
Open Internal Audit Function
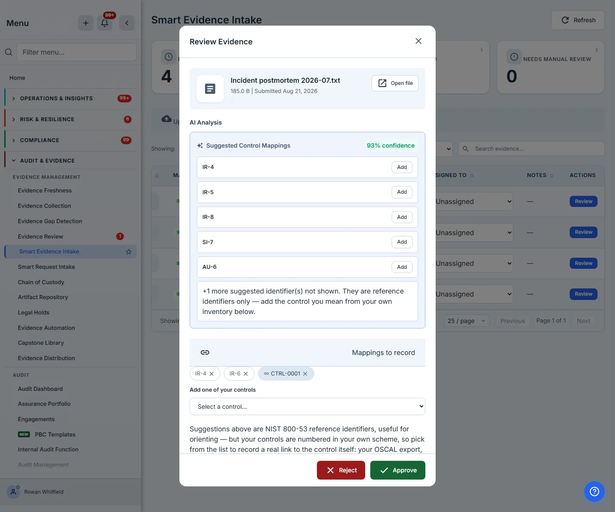coord(48,450)
